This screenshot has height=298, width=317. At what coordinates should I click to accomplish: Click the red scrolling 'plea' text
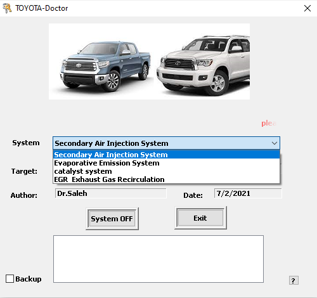[x=269, y=123]
